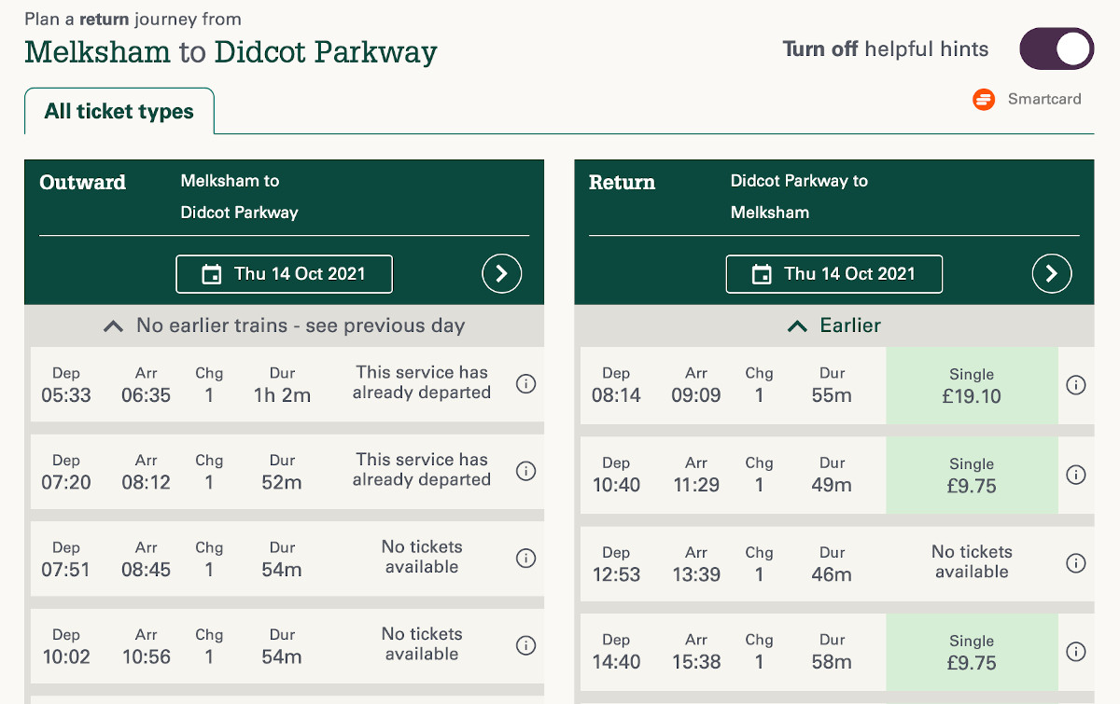Open info for the 07:20 outward train
Image resolution: width=1120 pixels, height=704 pixels.
(x=526, y=471)
